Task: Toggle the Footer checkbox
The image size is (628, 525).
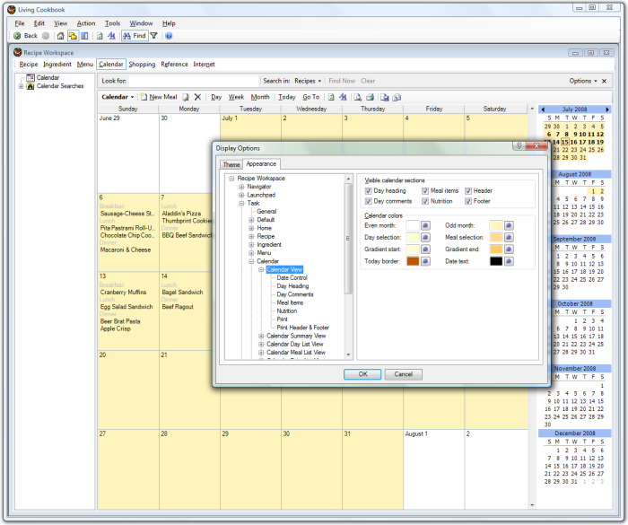Action: [x=467, y=201]
